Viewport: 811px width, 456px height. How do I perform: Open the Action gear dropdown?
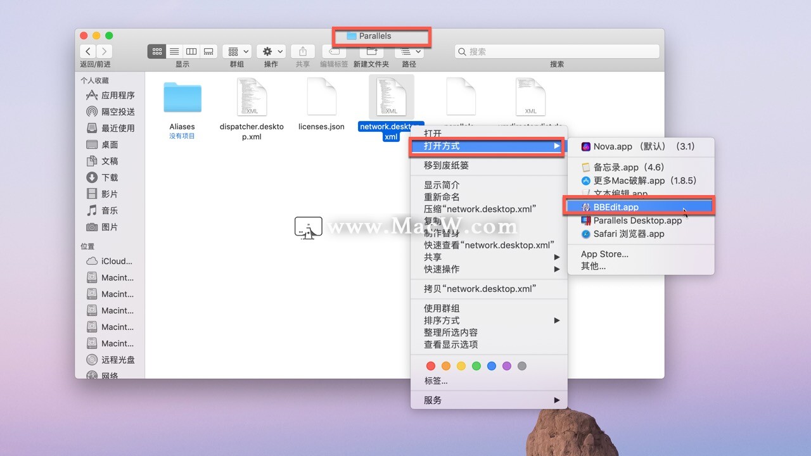coord(271,51)
